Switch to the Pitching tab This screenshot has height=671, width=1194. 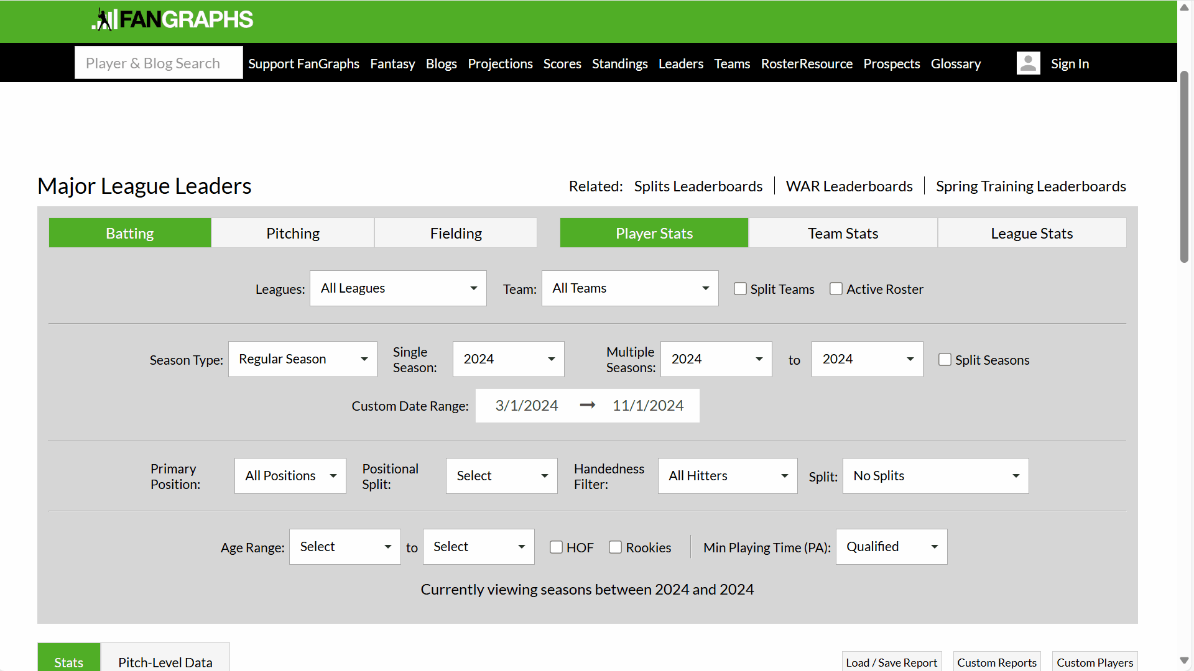(293, 234)
